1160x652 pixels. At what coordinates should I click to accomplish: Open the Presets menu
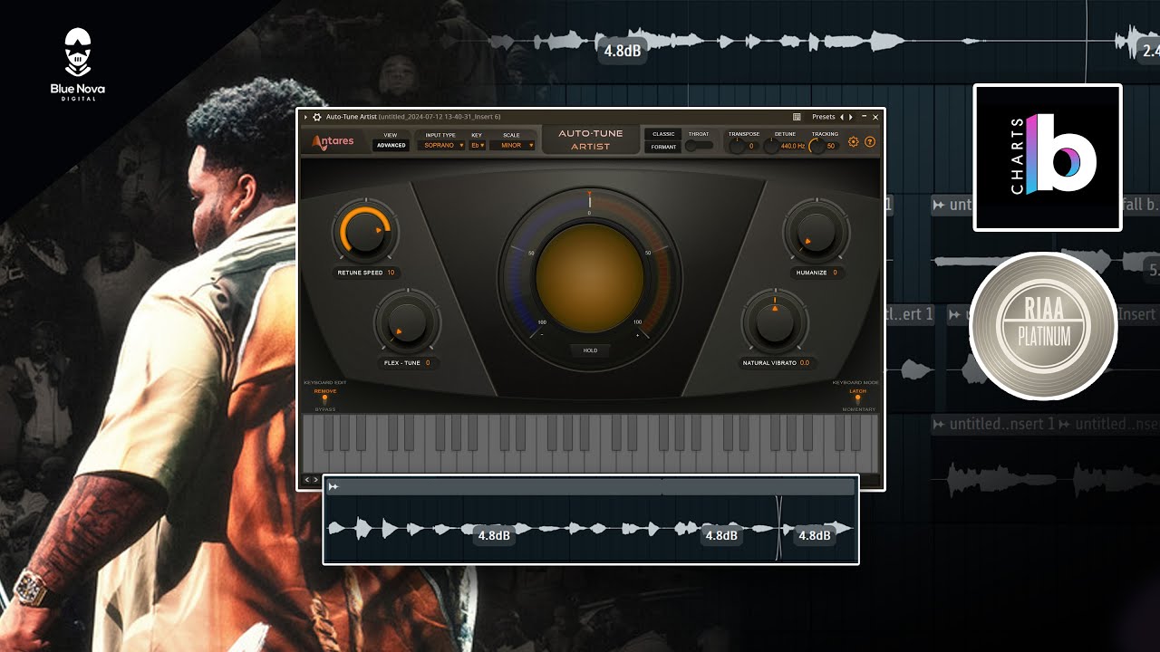[823, 117]
